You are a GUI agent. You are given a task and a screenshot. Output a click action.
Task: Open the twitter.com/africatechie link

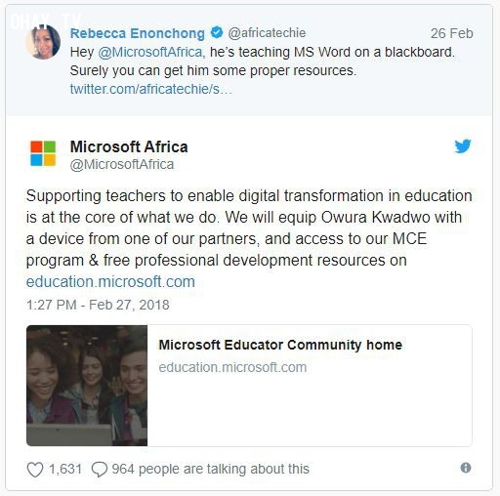[x=151, y=89]
